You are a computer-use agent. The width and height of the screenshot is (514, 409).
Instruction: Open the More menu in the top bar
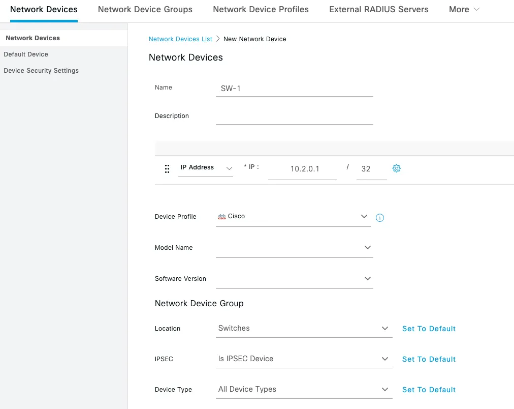coord(463,9)
